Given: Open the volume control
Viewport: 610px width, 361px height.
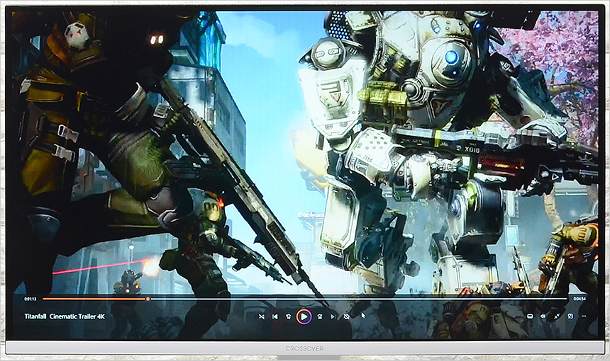Looking at the screenshot, I should 543,316.
